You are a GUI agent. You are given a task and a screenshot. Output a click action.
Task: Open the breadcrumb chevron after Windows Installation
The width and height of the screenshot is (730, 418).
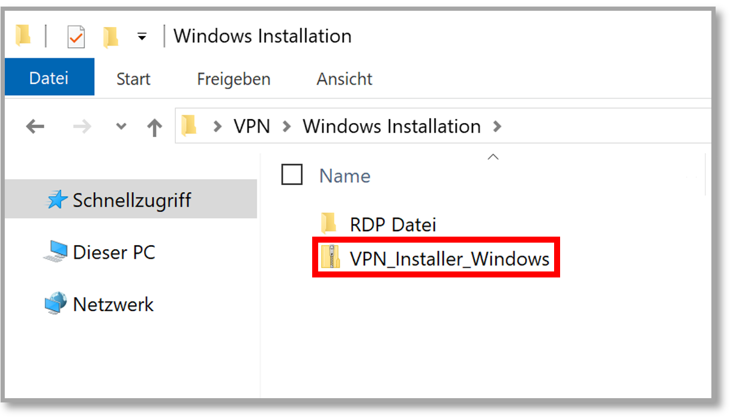point(498,126)
